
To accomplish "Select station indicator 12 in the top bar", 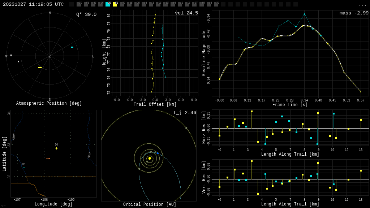I will tap(158, 4).
